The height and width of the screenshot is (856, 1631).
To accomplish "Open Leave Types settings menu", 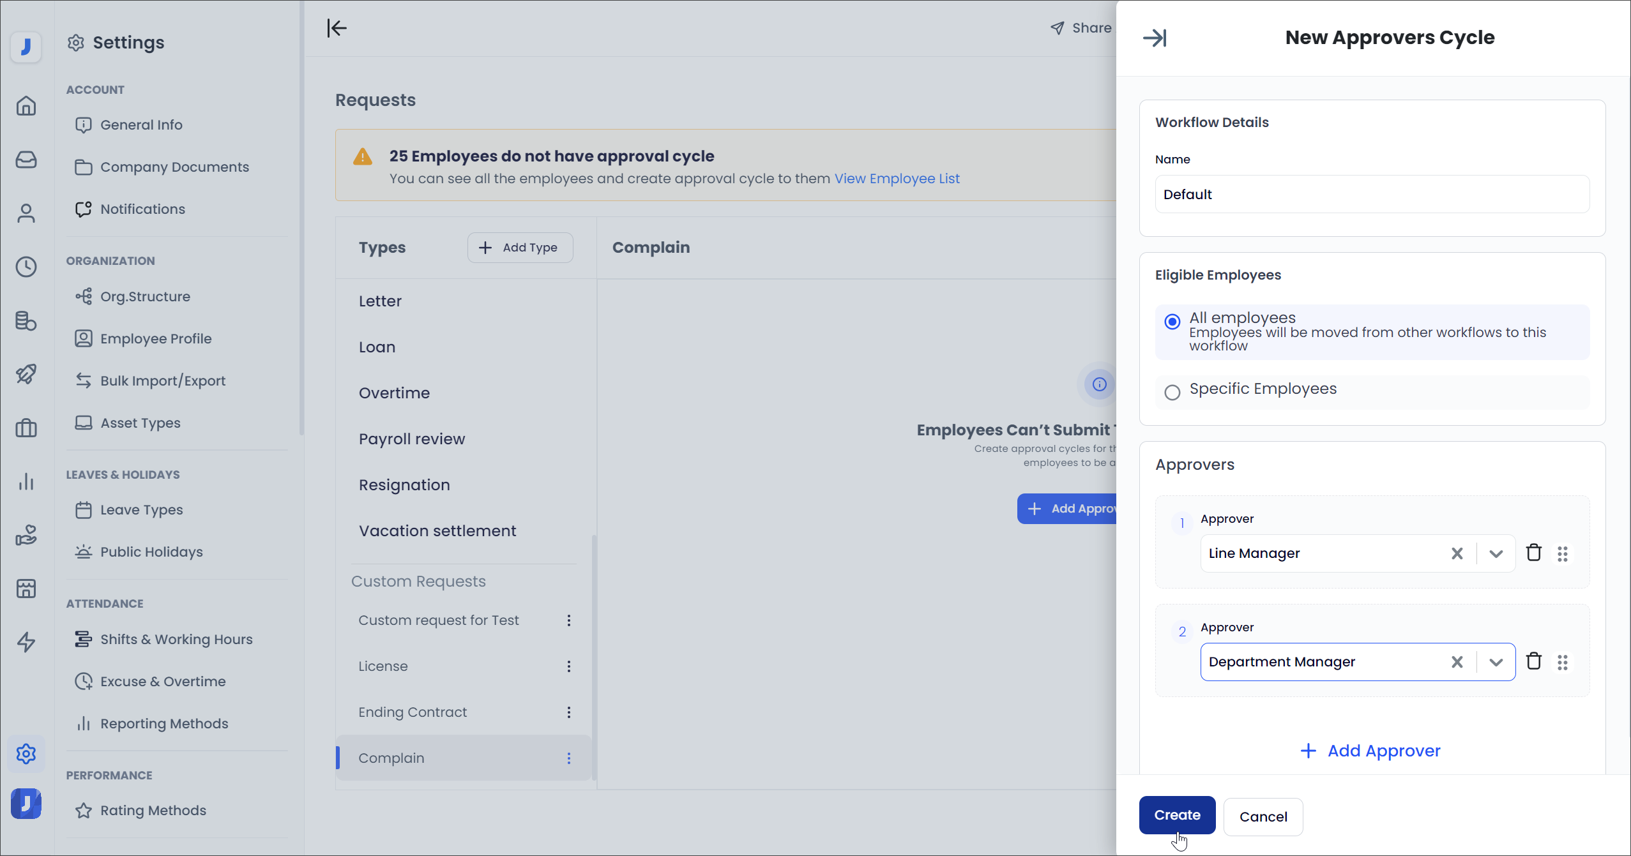I will (x=141, y=510).
